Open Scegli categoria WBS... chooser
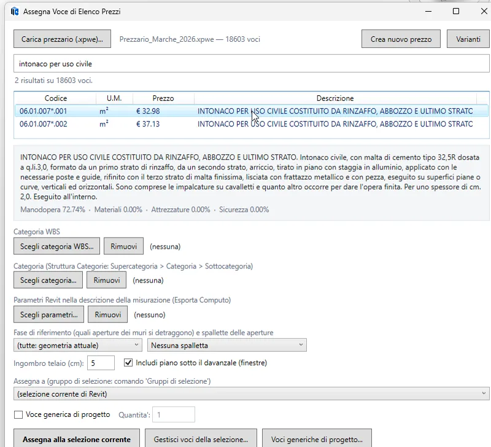491x447 pixels. coord(56,246)
